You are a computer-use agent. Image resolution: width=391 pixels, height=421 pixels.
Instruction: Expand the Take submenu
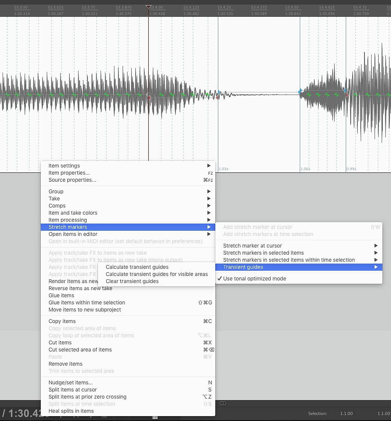click(128, 199)
